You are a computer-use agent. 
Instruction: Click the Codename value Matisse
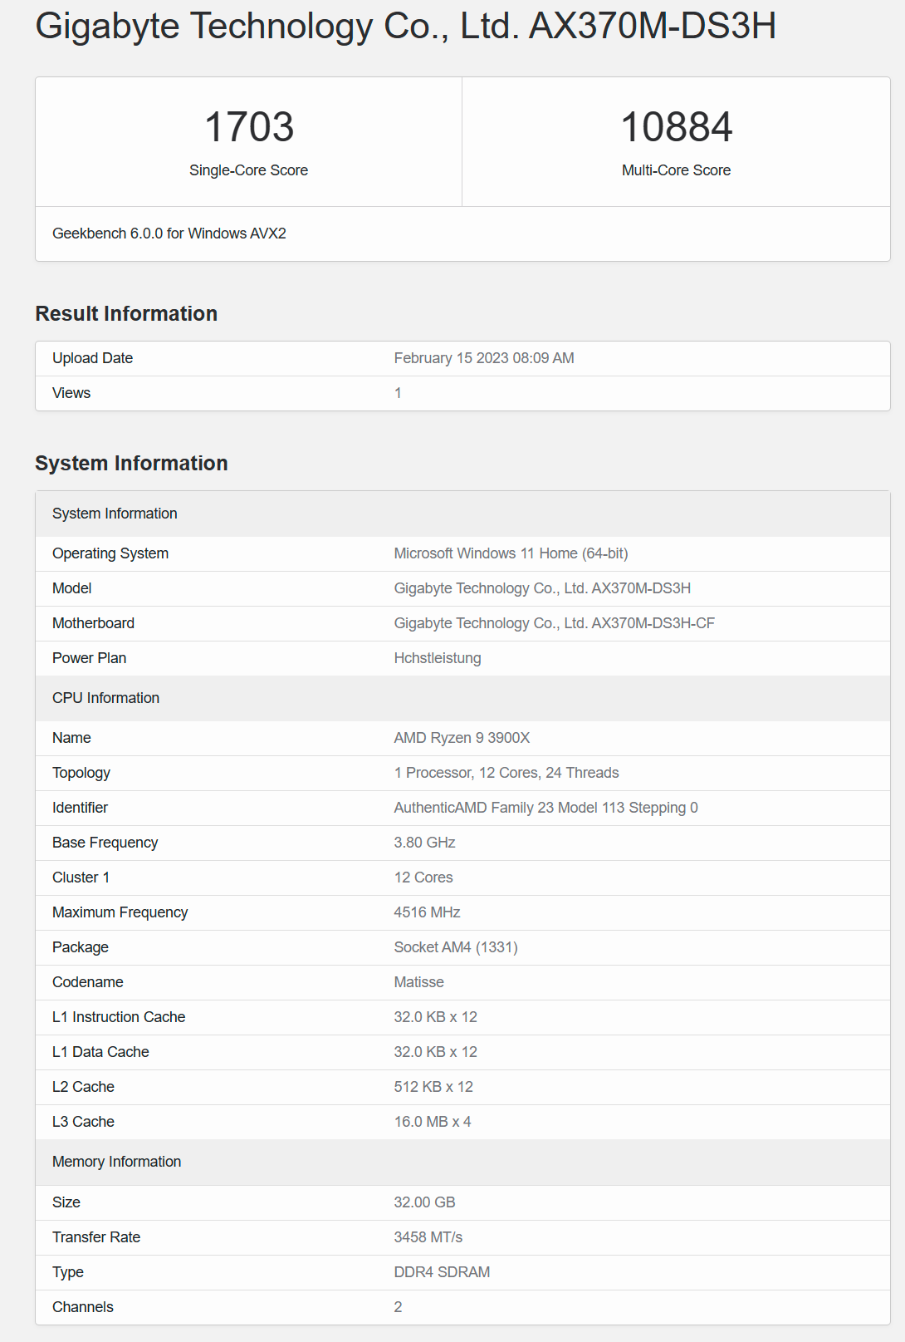coord(418,982)
